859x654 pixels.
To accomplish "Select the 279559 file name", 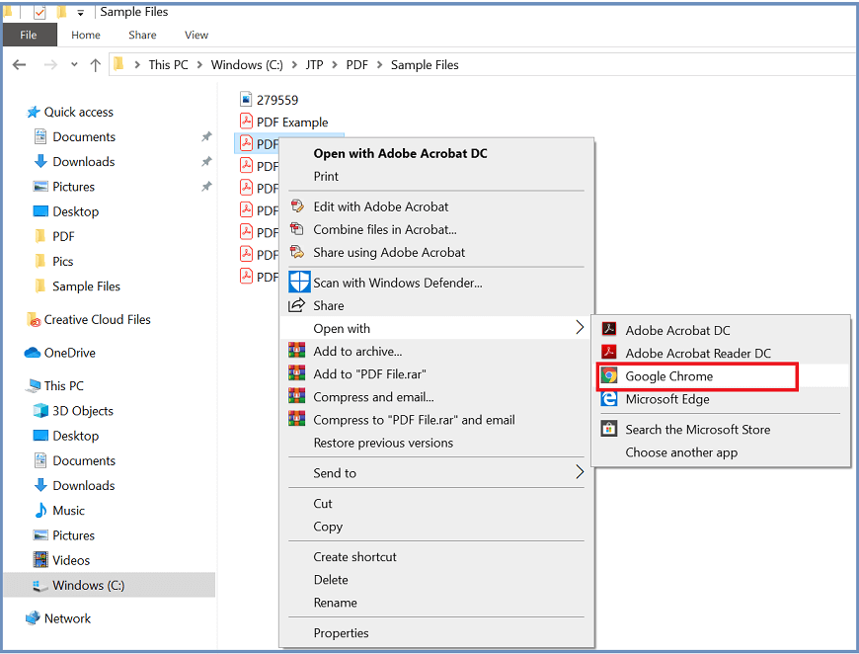I will [x=277, y=100].
